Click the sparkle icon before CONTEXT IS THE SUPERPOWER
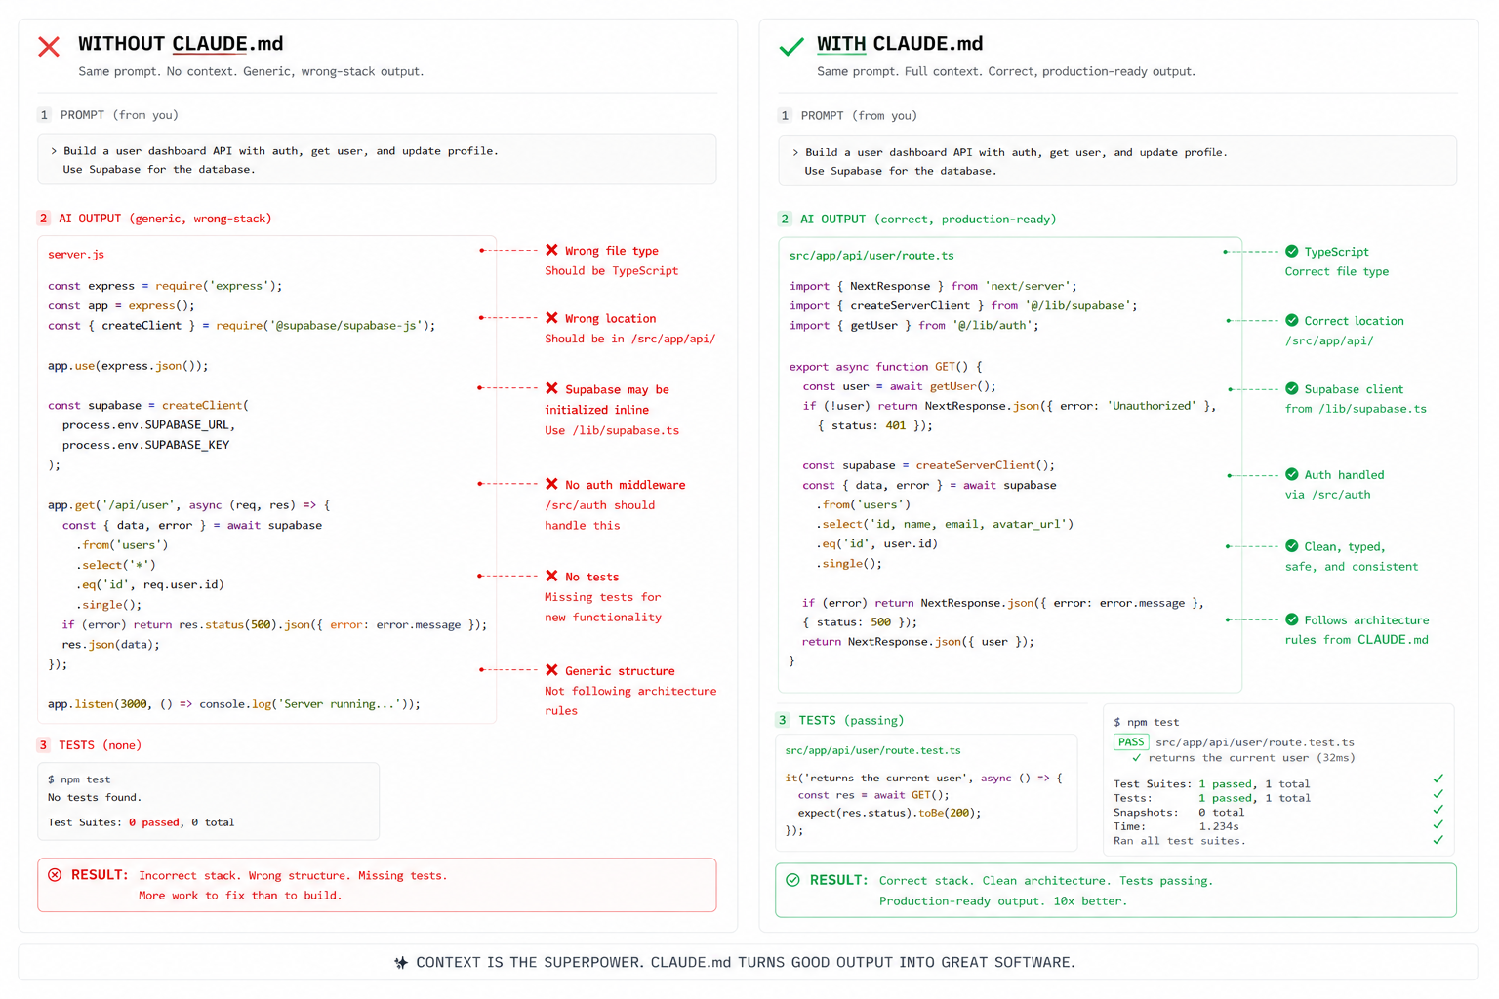 point(401,962)
